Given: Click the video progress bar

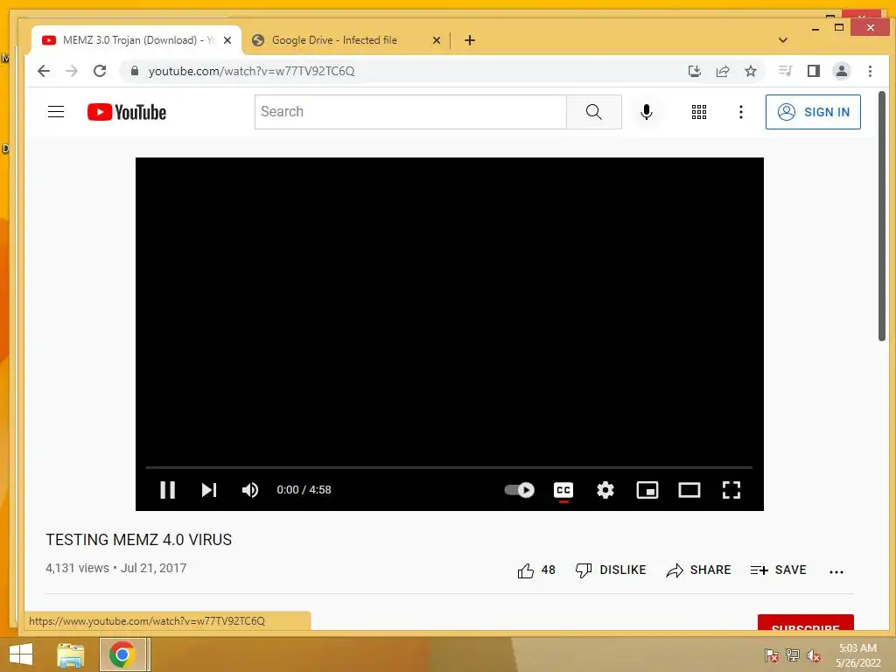Looking at the screenshot, I should pyautogui.click(x=449, y=467).
